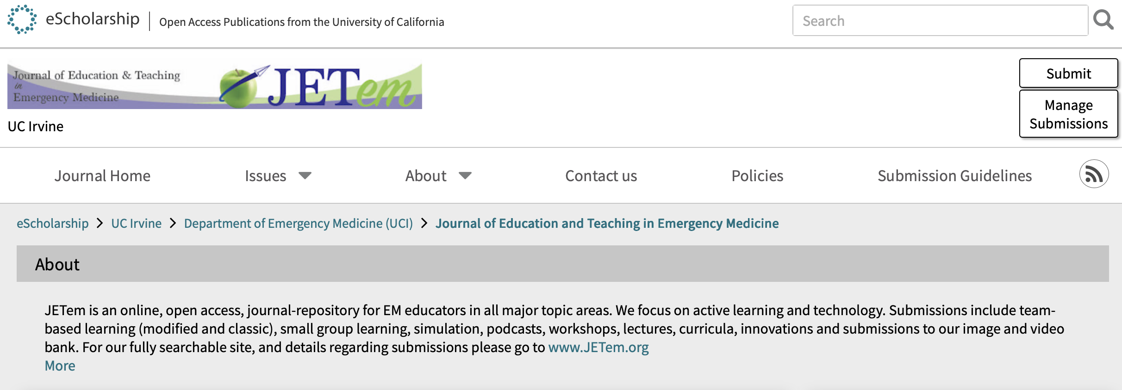Viewport: 1122px width, 390px height.
Task: Select the Policies menu item
Action: 757,176
